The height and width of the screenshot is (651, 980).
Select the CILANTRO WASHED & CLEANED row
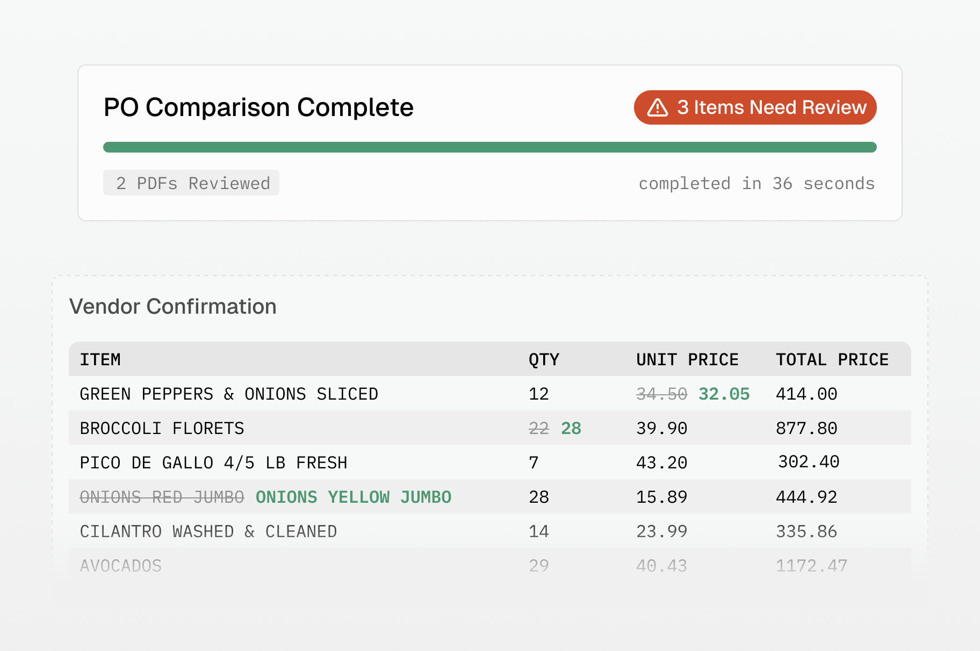208,531
